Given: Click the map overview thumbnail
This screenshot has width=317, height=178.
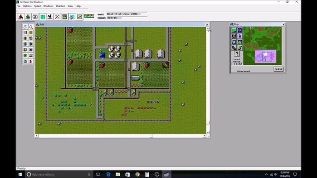Looking at the screenshot, I should coord(263,46).
